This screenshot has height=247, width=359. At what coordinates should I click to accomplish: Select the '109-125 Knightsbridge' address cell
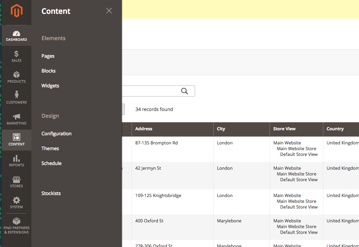tap(173, 202)
